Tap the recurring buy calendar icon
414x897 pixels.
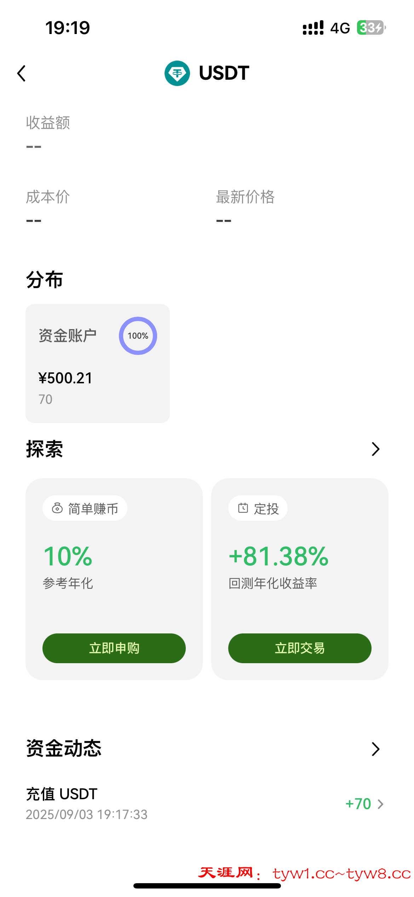243,508
